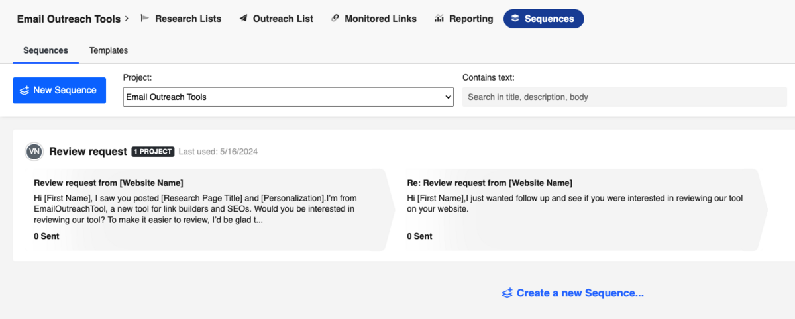Image resolution: width=795 pixels, height=319 pixels.
Task: Go to the Reporting section
Action: (x=471, y=19)
